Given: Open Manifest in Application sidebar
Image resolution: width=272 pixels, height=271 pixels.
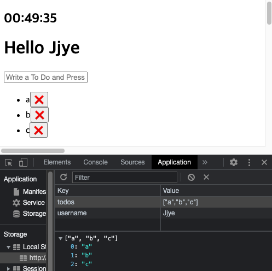Looking at the screenshot, I should tap(29, 192).
